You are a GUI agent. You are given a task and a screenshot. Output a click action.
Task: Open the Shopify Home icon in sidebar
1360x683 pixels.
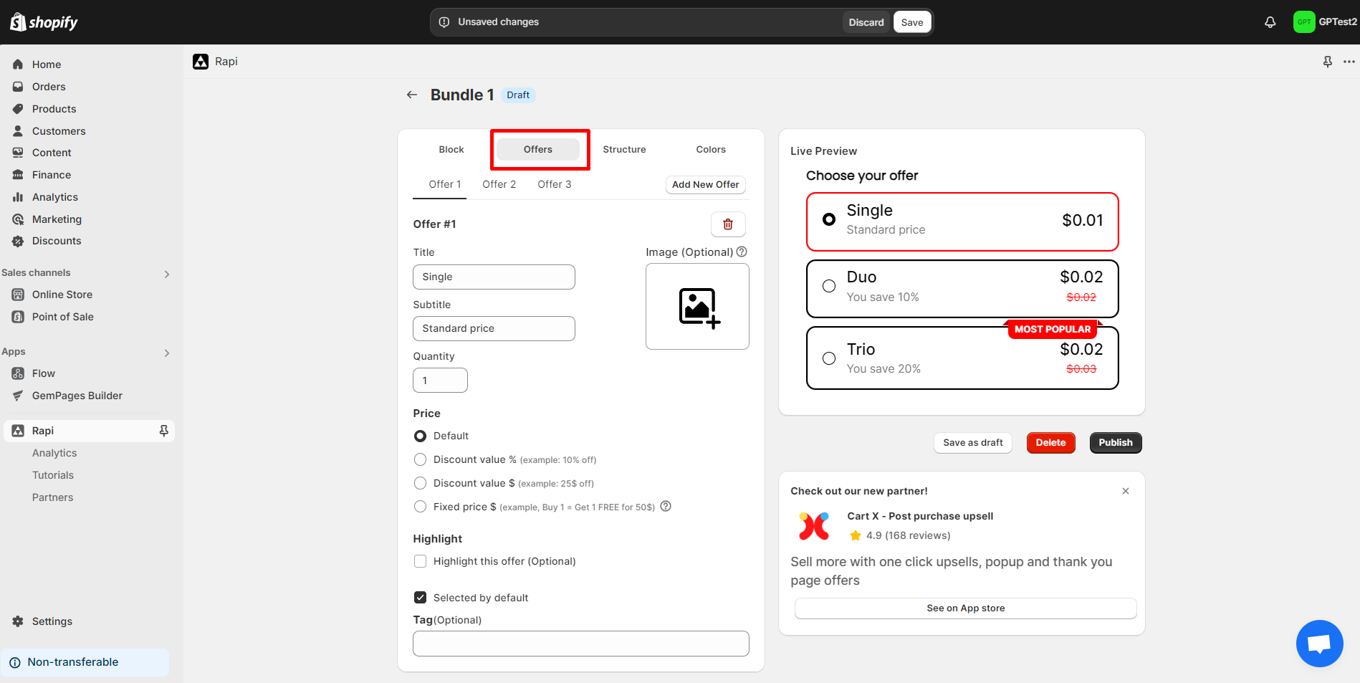click(17, 64)
